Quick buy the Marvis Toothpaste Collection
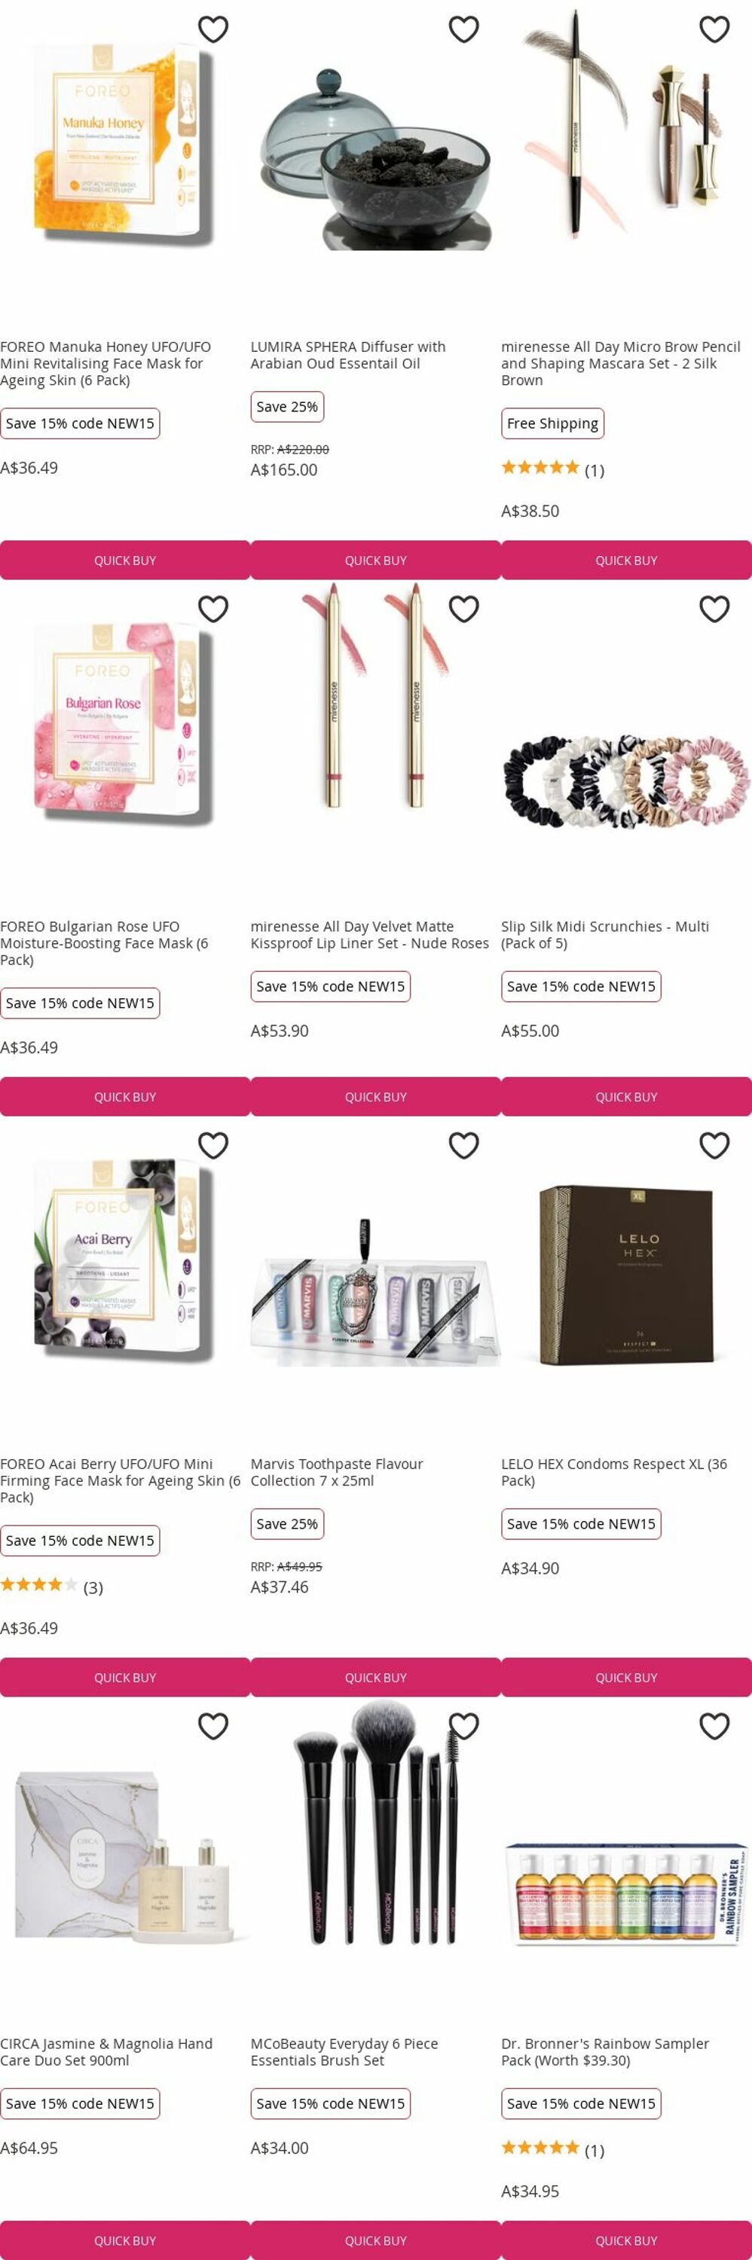The height and width of the screenshot is (2260, 752). pos(375,1678)
